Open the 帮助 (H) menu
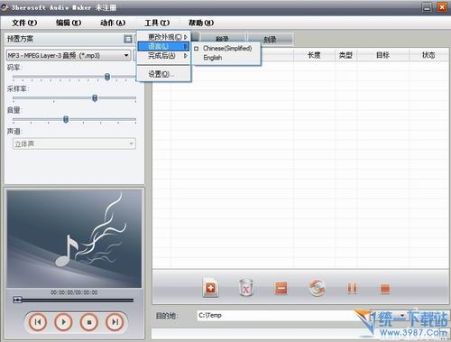The image size is (451, 342). point(201,23)
